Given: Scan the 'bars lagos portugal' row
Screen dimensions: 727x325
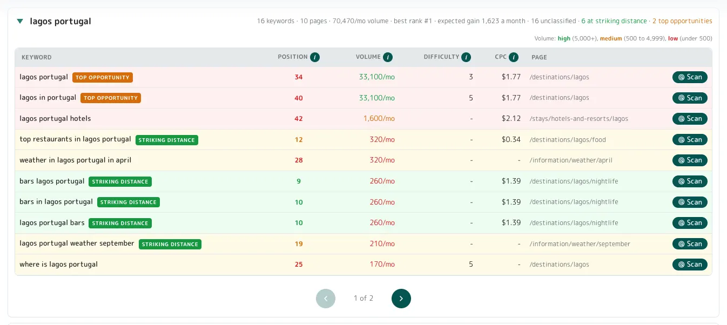Looking at the screenshot, I should pos(690,181).
